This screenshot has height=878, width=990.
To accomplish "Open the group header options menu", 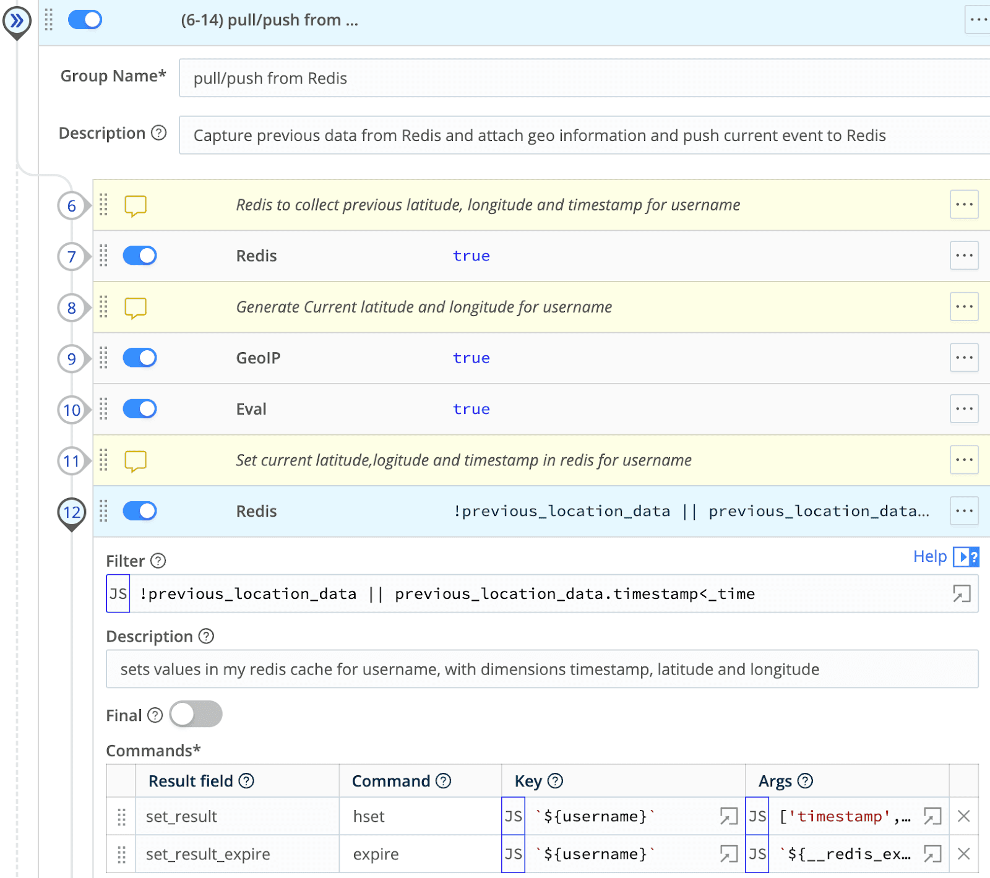I will tap(978, 20).
